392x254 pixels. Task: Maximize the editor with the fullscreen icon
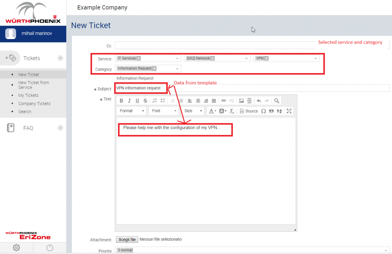click(x=289, y=111)
